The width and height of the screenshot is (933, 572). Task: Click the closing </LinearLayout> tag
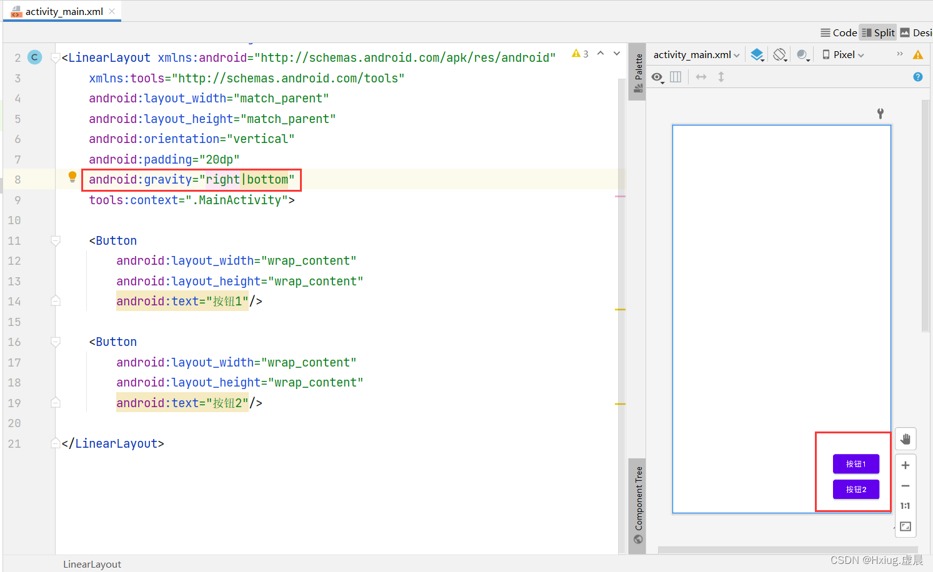point(112,444)
